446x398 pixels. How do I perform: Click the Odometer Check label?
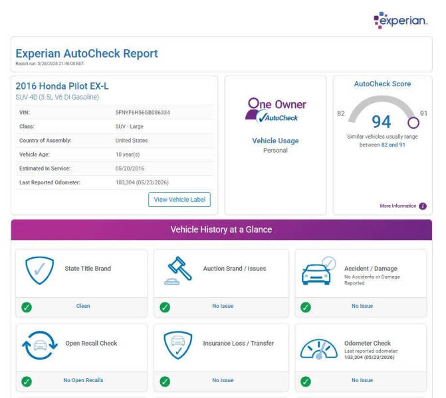click(x=368, y=343)
